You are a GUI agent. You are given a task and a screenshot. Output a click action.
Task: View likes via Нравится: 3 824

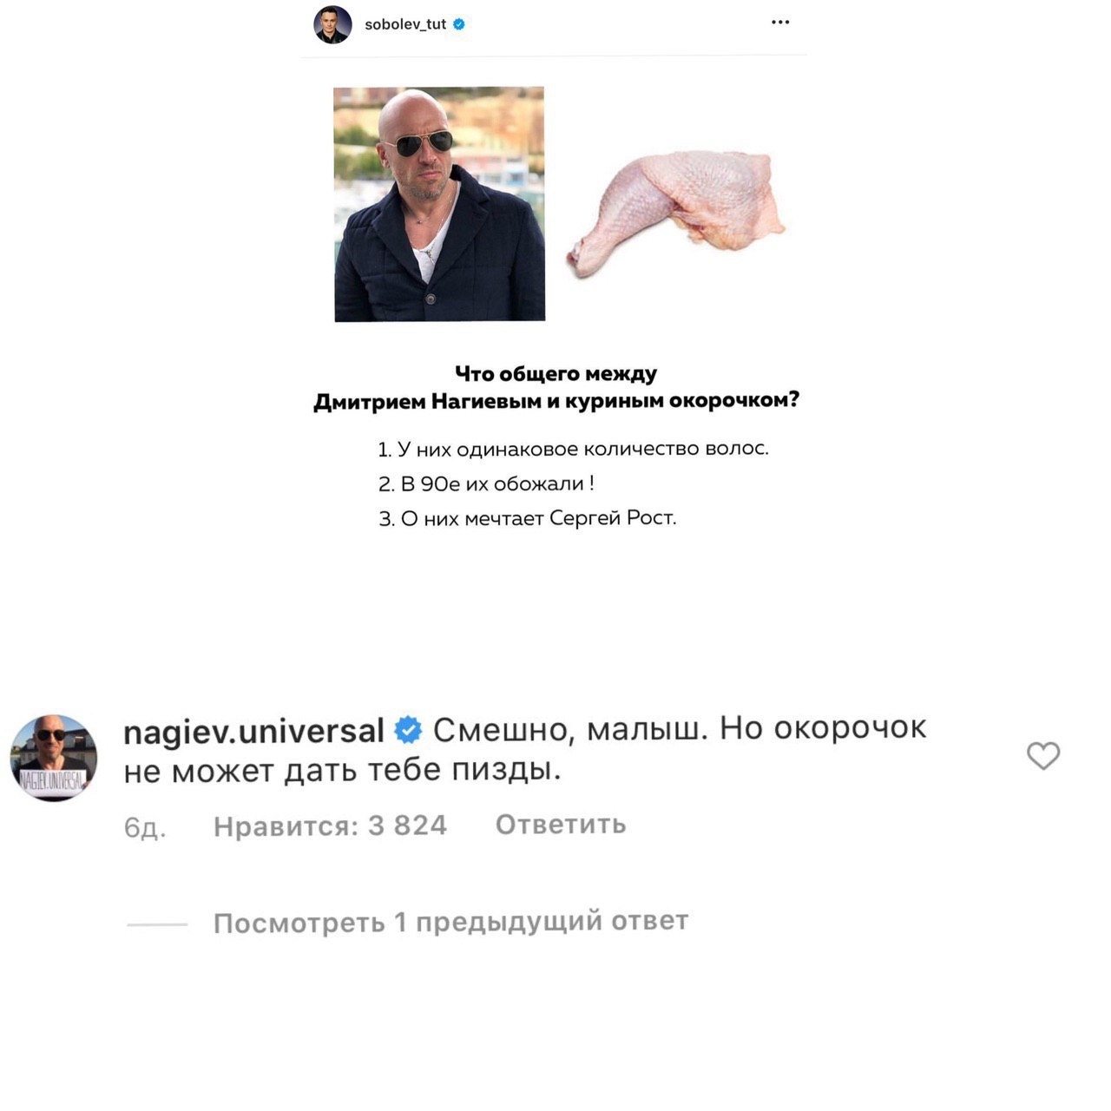(x=330, y=825)
